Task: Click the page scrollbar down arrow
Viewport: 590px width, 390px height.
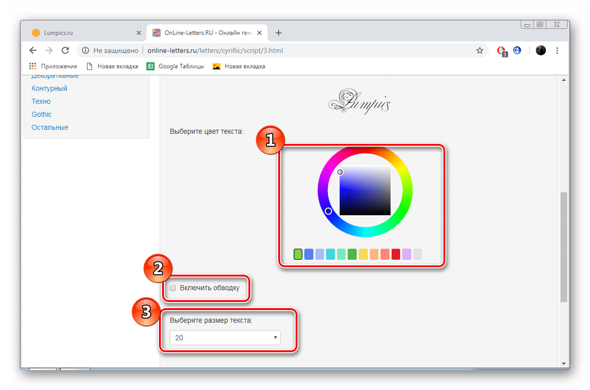Action: tap(564, 363)
